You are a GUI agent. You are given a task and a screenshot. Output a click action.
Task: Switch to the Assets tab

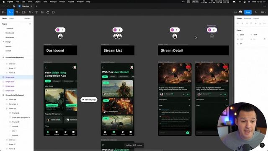(x=12, y=18)
